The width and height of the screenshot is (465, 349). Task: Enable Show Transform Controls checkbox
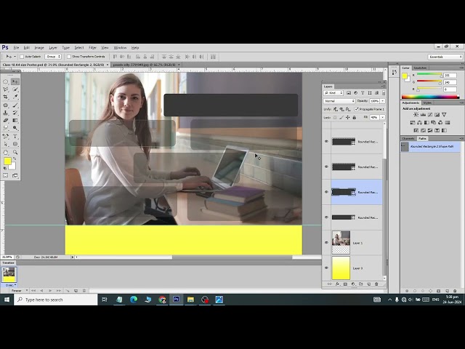pos(69,57)
